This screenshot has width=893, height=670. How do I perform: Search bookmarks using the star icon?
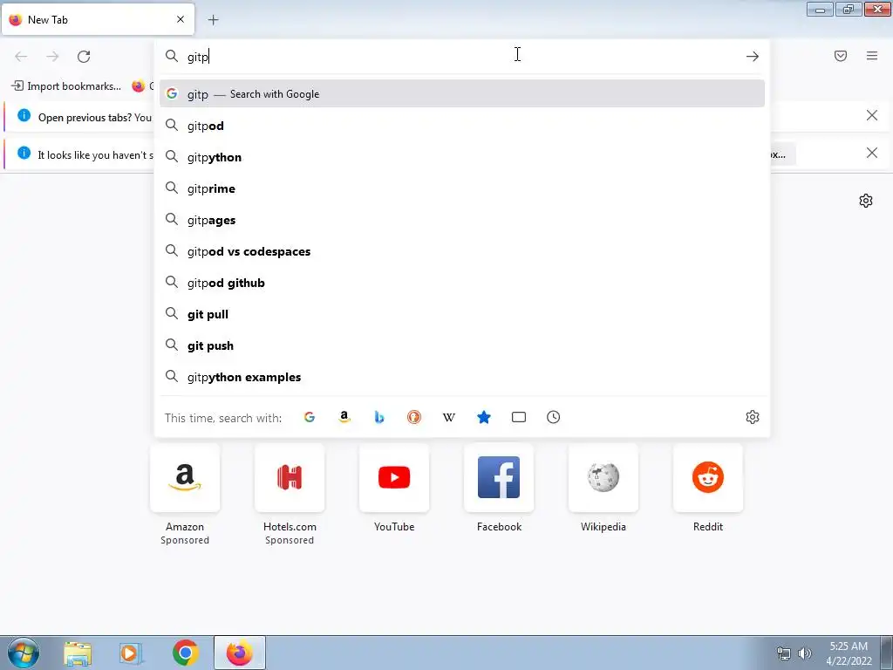(483, 417)
